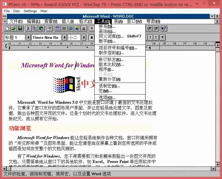Click the vertical scrollbar down arrow
222x179 pixels.
coord(218,164)
